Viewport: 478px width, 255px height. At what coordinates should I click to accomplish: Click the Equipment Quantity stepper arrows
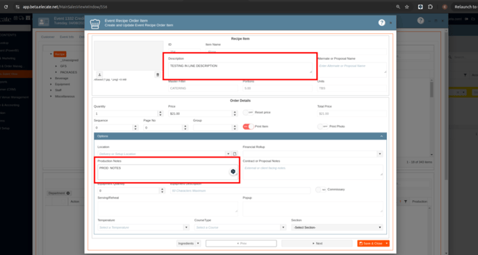point(162,190)
